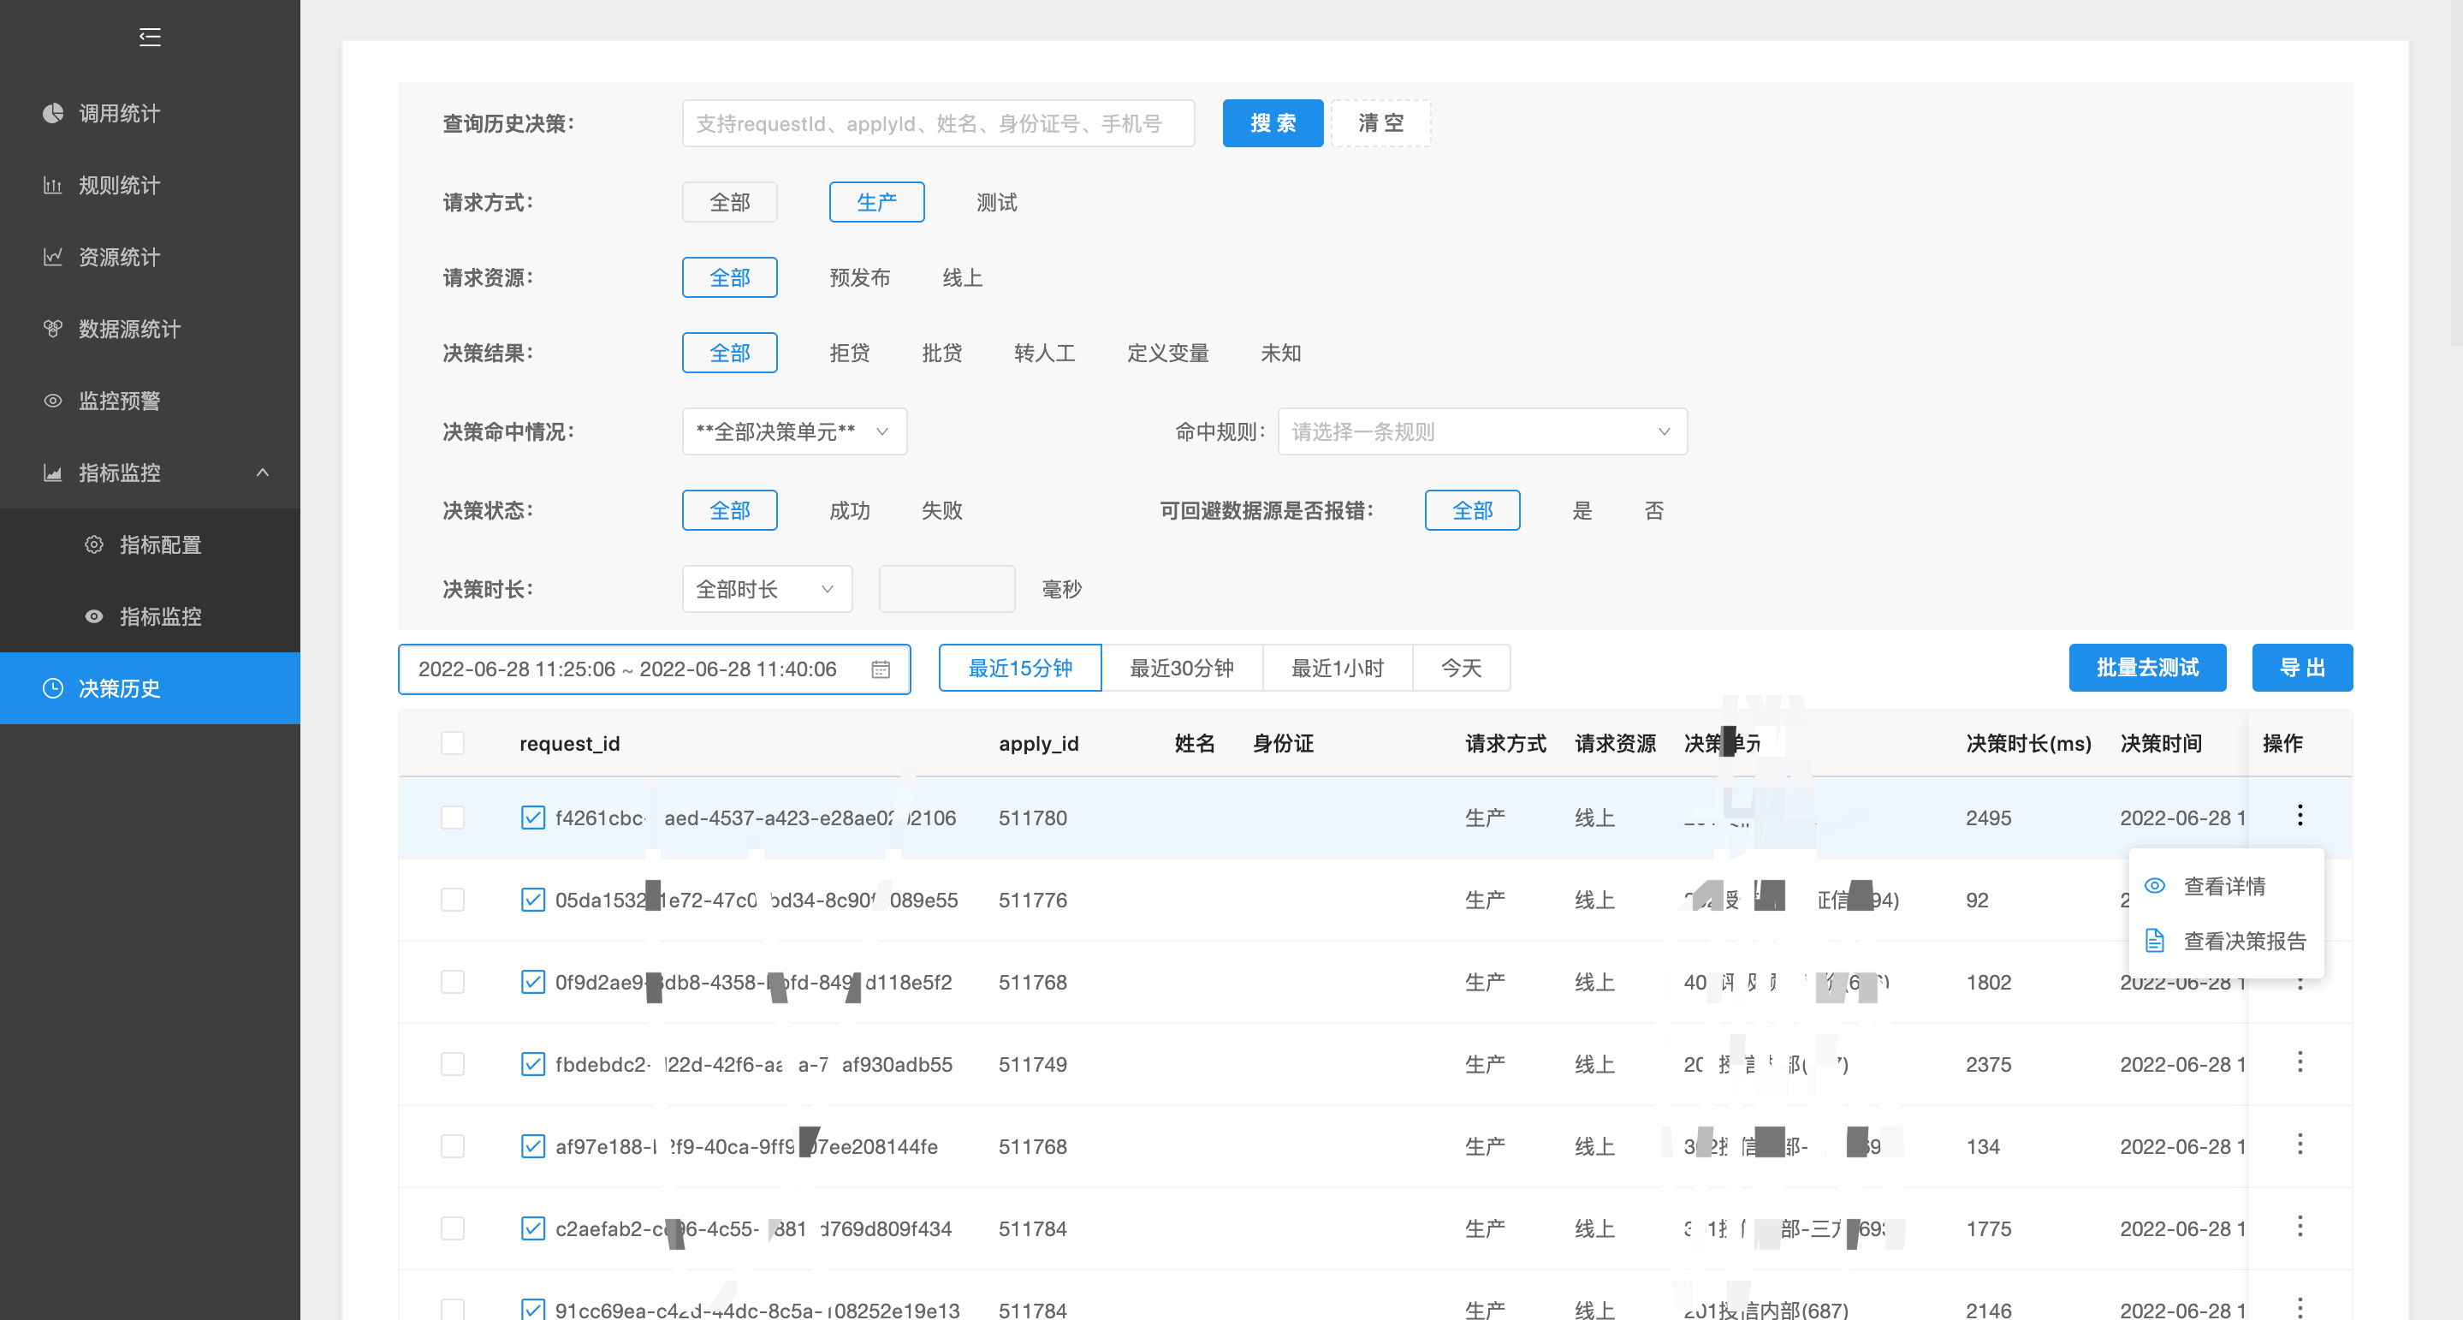
Task: Click the 批量去测试 button
Action: [x=2147, y=668]
